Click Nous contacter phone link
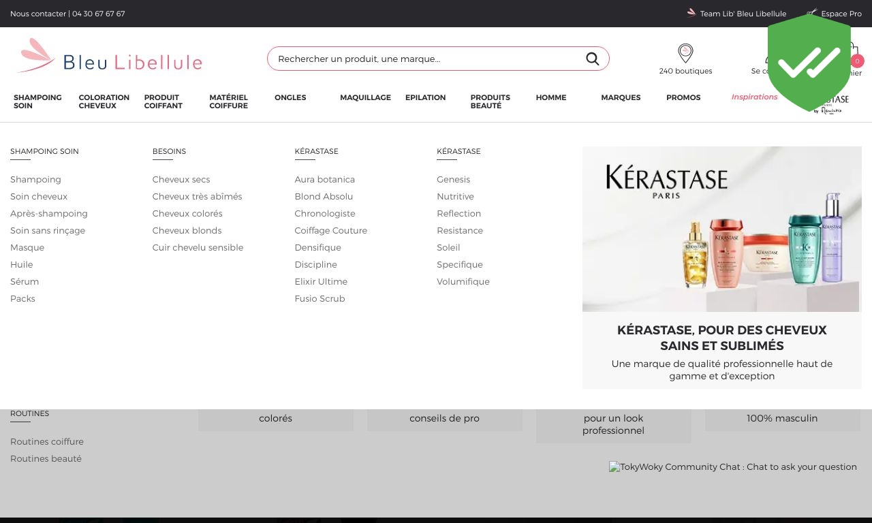 pyautogui.click(x=67, y=14)
